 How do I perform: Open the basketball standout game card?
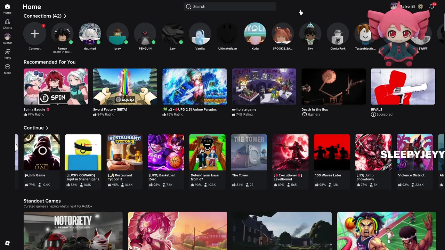click(x=387, y=231)
